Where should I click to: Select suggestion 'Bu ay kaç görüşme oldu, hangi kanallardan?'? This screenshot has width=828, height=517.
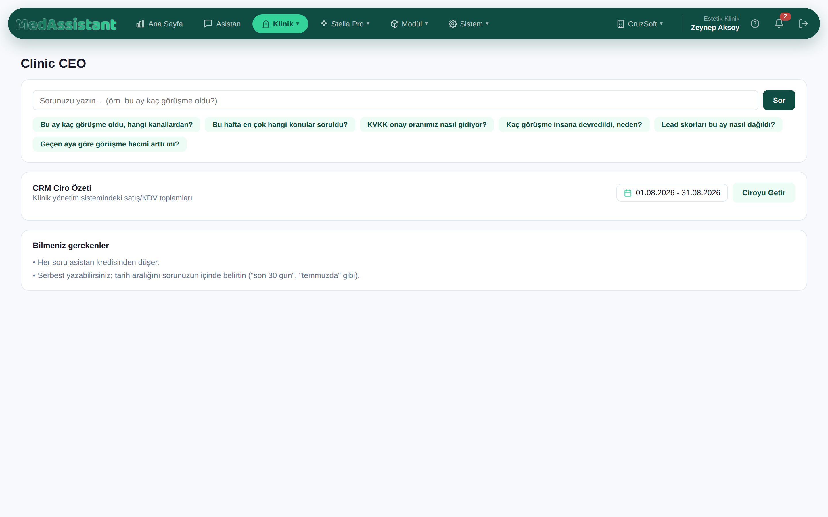click(x=116, y=124)
